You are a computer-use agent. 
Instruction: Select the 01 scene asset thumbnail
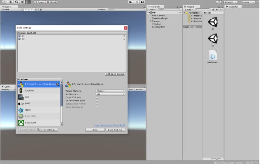[213, 22]
